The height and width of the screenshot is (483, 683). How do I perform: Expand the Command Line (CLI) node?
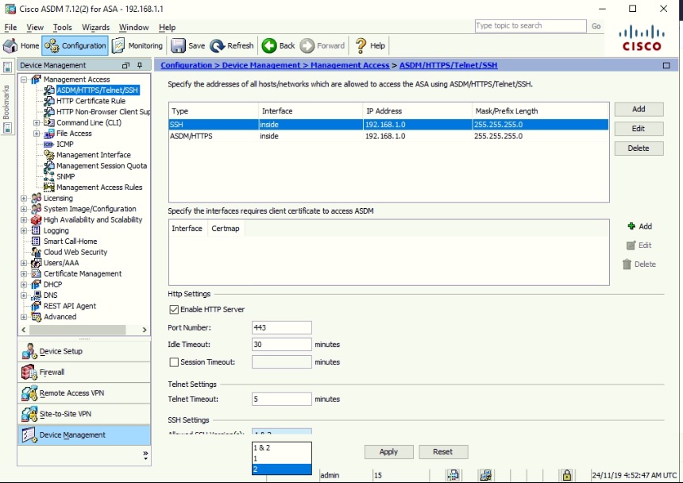(37, 123)
